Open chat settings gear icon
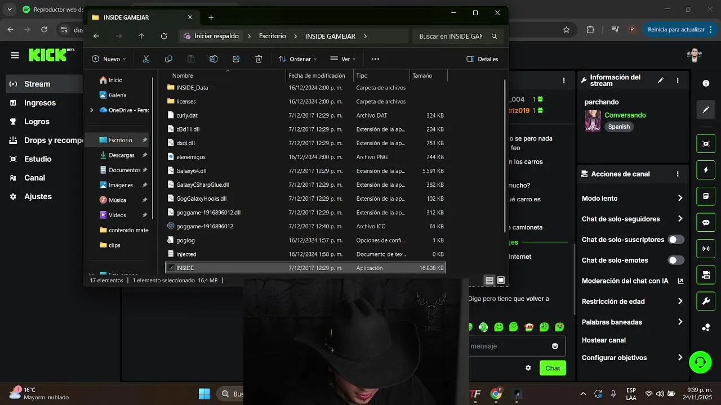This screenshot has width=721, height=405. pyautogui.click(x=528, y=368)
